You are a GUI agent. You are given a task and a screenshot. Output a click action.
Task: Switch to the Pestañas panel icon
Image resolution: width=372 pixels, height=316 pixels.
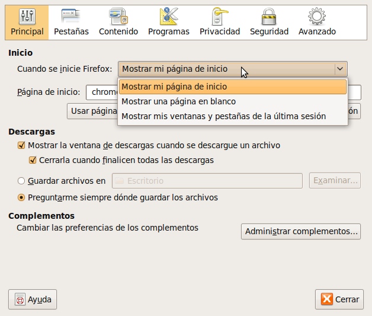[71, 16]
